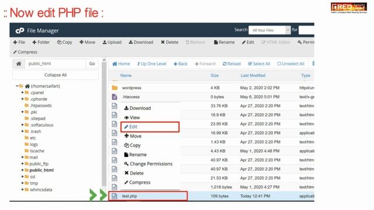Click the .htaccess file icon
This screenshot has width=374, height=210.
point(115,97)
